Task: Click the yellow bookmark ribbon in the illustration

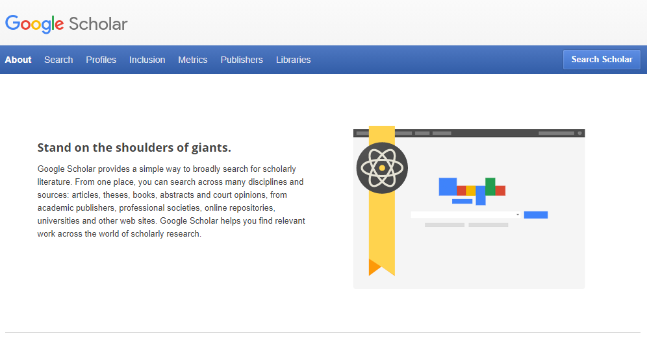Action: coord(382,227)
